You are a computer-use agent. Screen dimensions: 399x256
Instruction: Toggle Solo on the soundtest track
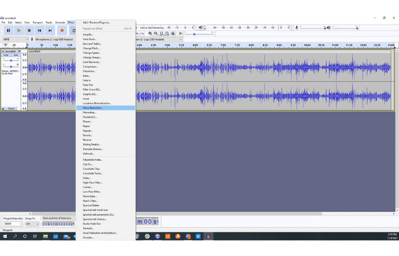click(15, 55)
